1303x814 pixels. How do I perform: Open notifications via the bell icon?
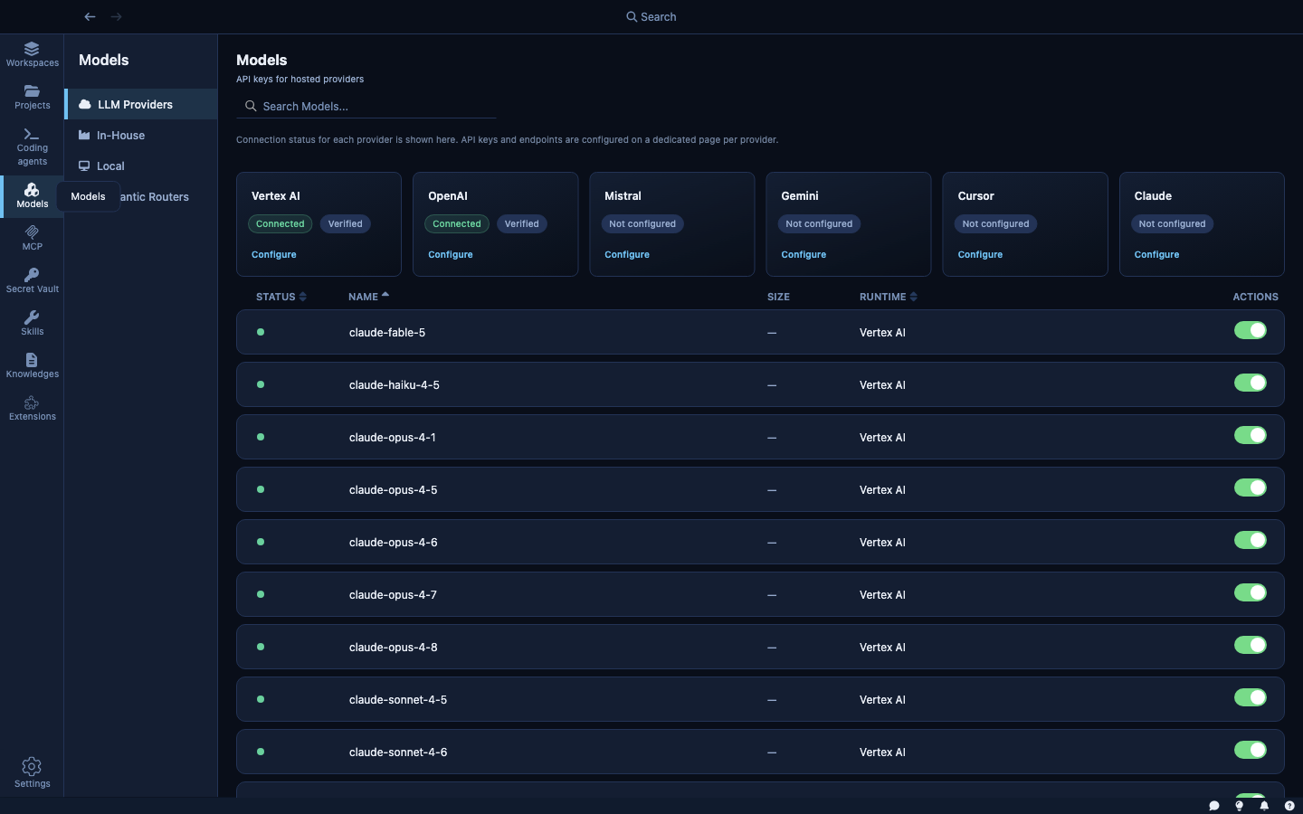click(1264, 806)
